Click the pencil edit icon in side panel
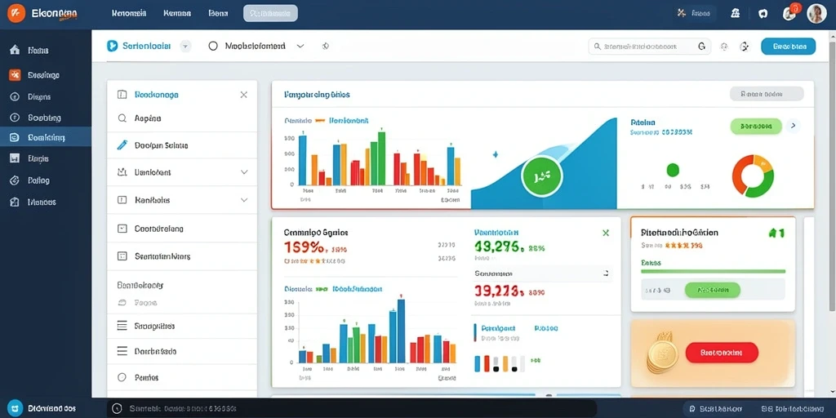The image size is (836, 418). coord(122,145)
